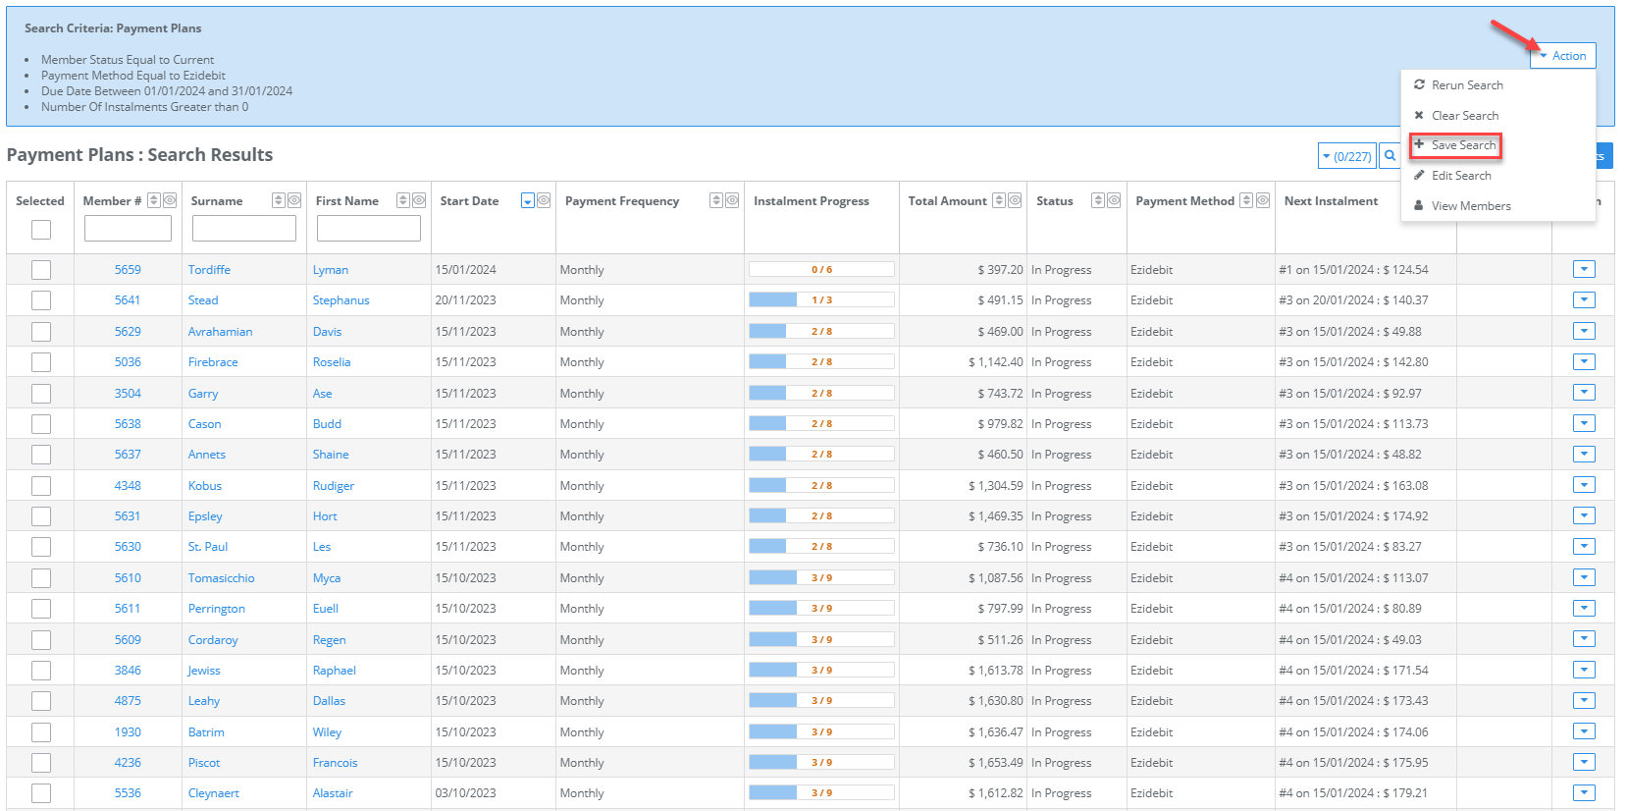
Task: Sort the Surname column
Action: point(279,200)
